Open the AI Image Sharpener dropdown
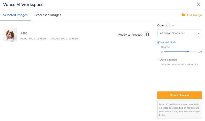This screenshot has width=205, height=121. coord(180,33)
